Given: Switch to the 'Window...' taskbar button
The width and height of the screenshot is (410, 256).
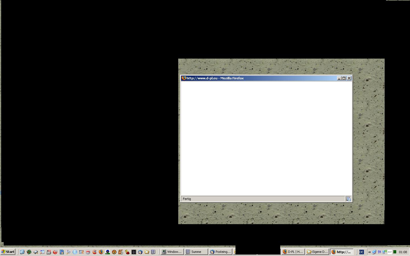Looking at the screenshot, I should point(172,252).
